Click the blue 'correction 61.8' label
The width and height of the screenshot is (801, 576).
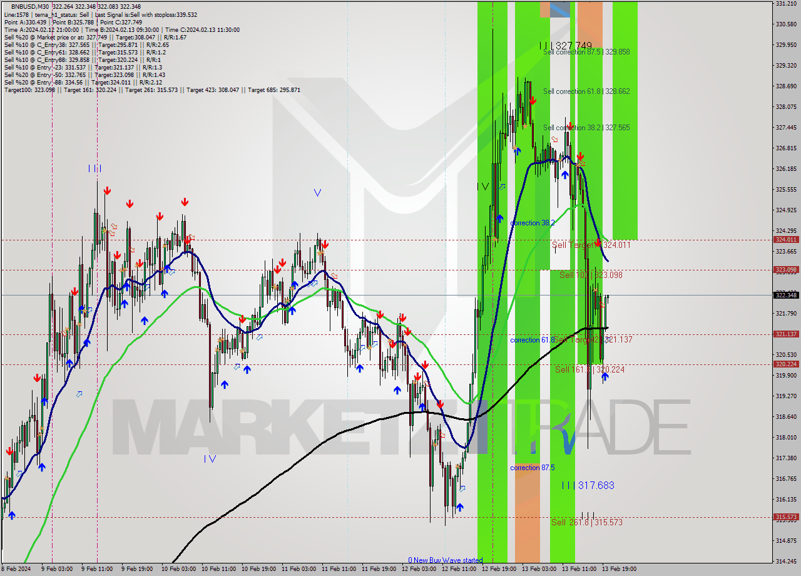pos(532,340)
